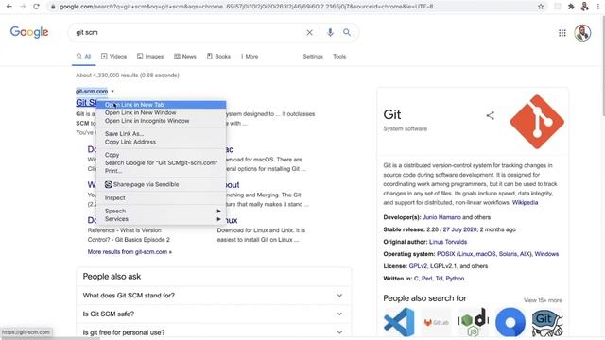The image size is (605, 340).
Task: Click the Git logo image
Action: coord(537,122)
